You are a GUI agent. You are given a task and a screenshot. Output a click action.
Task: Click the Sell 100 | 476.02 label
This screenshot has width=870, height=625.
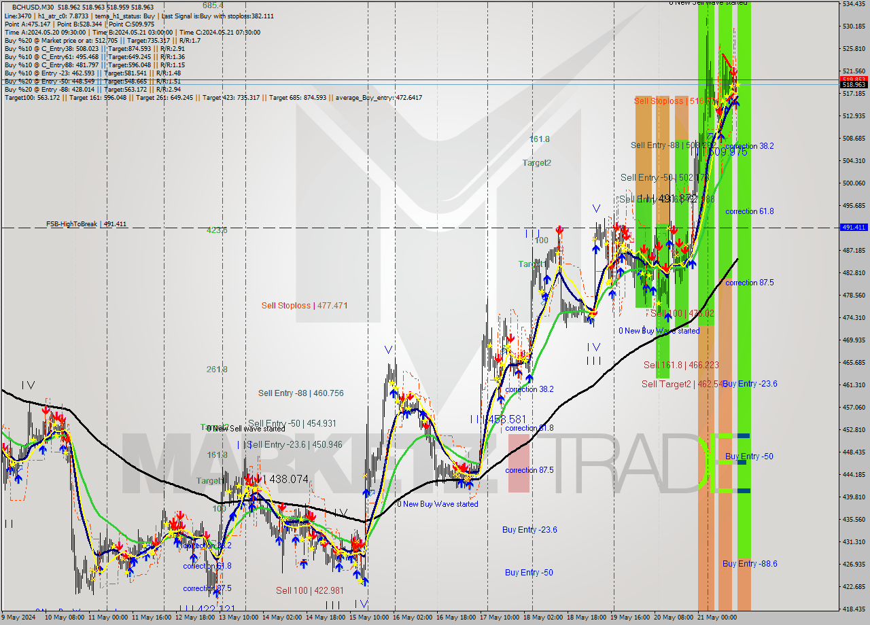click(x=682, y=313)
